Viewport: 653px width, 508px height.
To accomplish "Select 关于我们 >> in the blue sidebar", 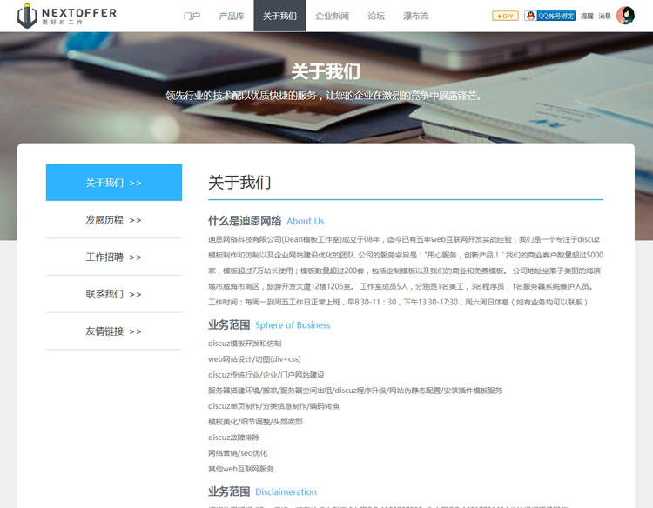I will coord(114,183).
